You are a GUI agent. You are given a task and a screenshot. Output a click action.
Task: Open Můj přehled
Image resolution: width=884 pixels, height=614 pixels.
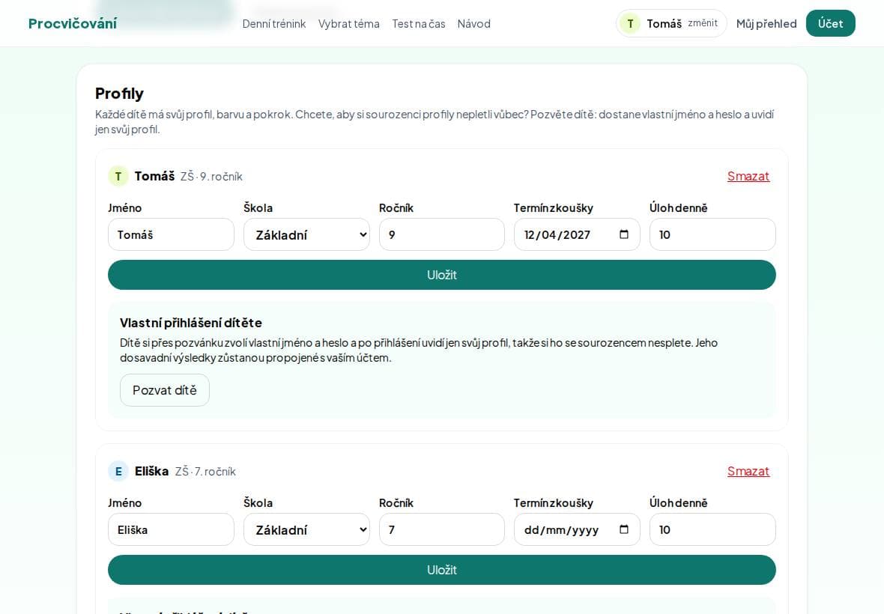click(766, 24)
